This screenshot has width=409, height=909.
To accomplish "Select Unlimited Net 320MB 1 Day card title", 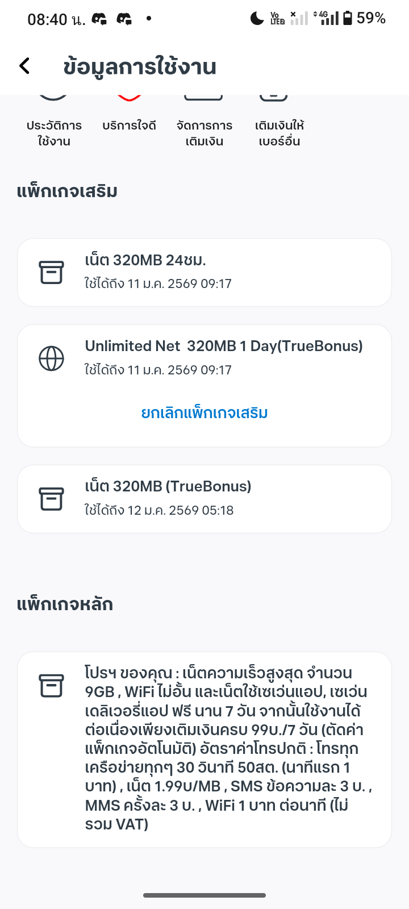I will pyautogui.click(x=224, y=346).
